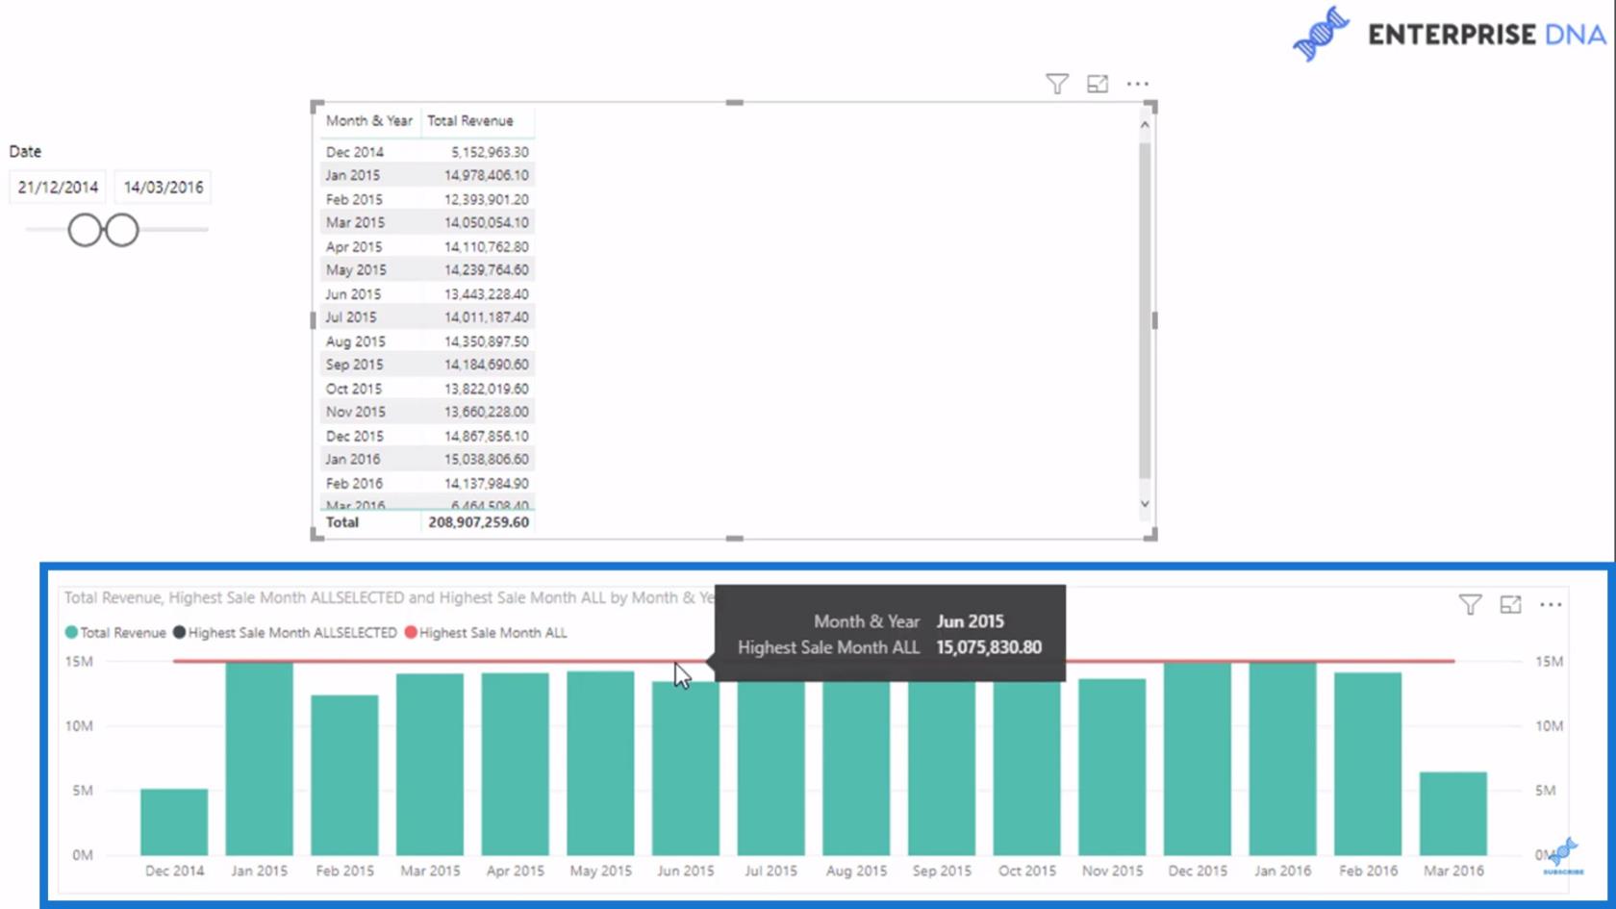1616x909 pixels.
Task: Select the Jul 2015 table row
Action: click(x=427, y=317)
